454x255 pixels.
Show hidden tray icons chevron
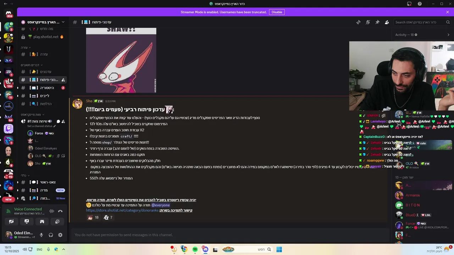point(63,249)
